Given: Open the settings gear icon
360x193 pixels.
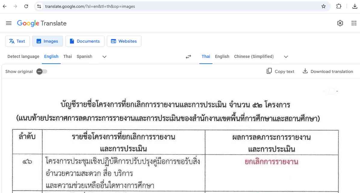Looking at the screenshot, I should [340, 23].
